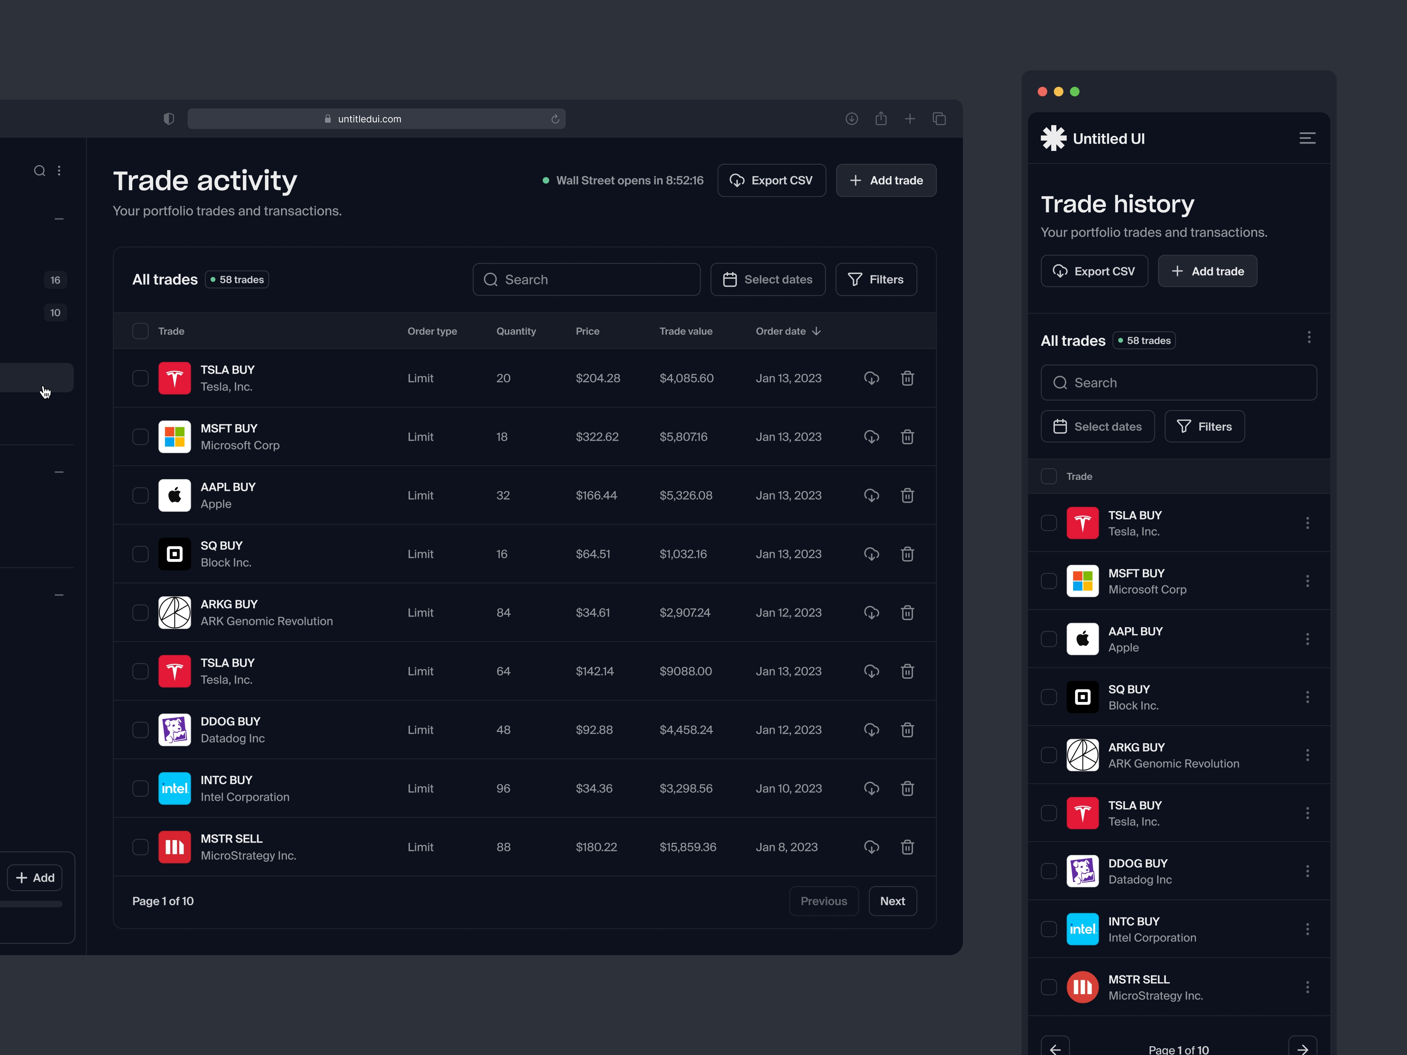The width and height of the screenshot is (1407, 1055).
Task: Click the Search field in main table
Action: click(587, 279)
